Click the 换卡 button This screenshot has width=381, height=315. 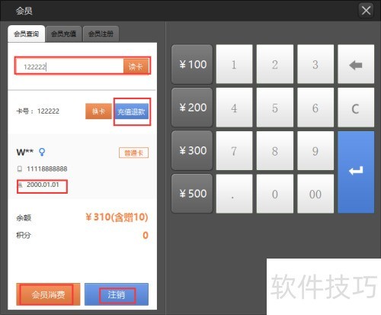point(98,111)
